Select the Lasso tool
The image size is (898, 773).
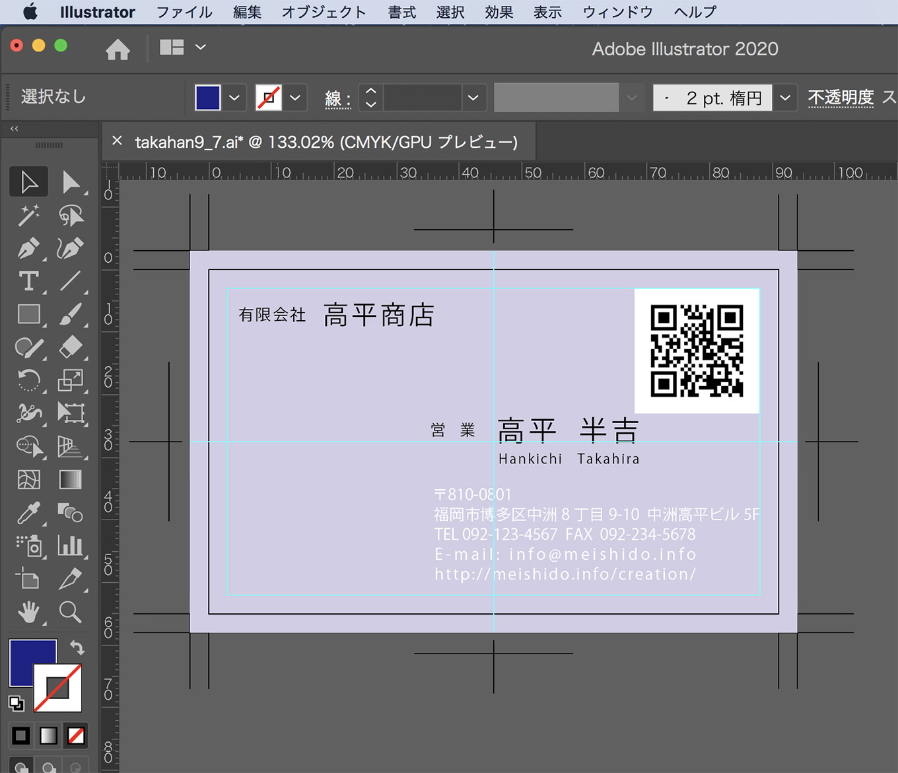pyautogui.click(x=71, y=215)
